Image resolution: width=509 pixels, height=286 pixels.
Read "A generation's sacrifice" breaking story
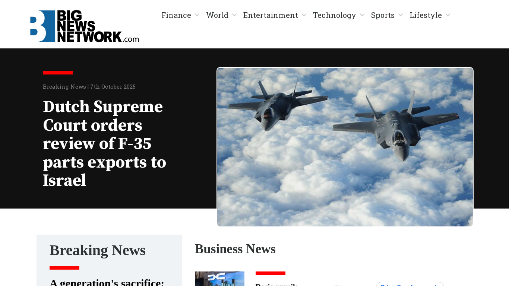coord(107,282)
